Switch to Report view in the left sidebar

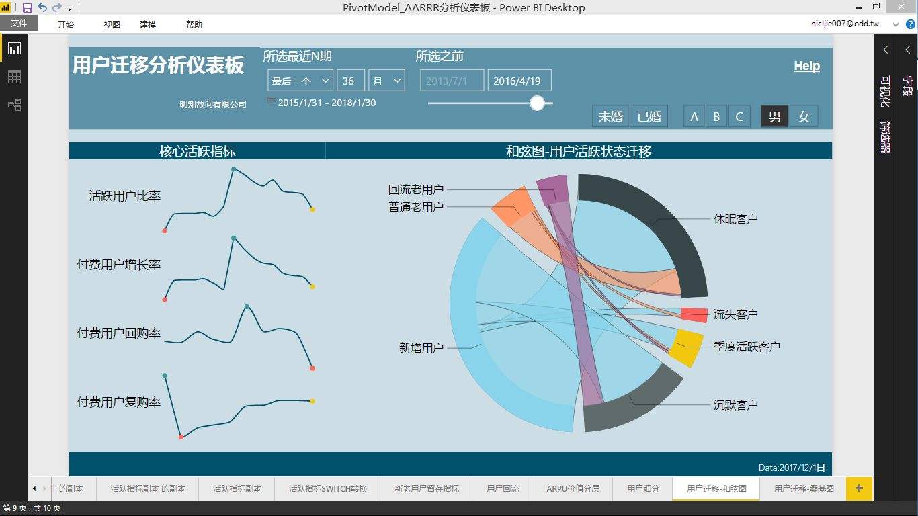click(14, 48)
